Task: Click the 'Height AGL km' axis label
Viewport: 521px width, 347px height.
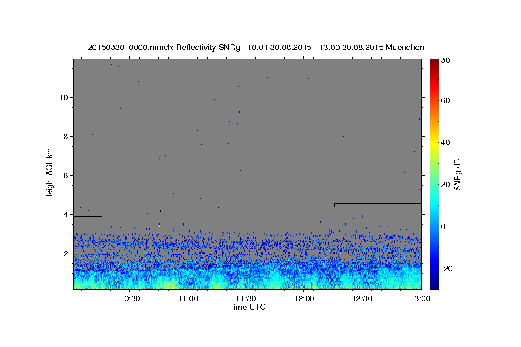Action: [x=49, y=173]
